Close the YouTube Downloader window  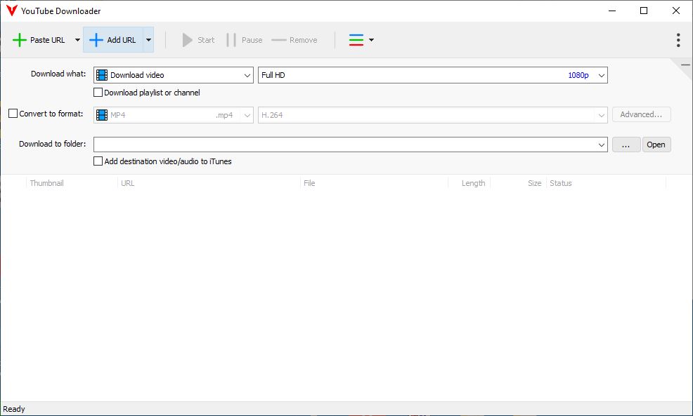[x=675, y=11]
